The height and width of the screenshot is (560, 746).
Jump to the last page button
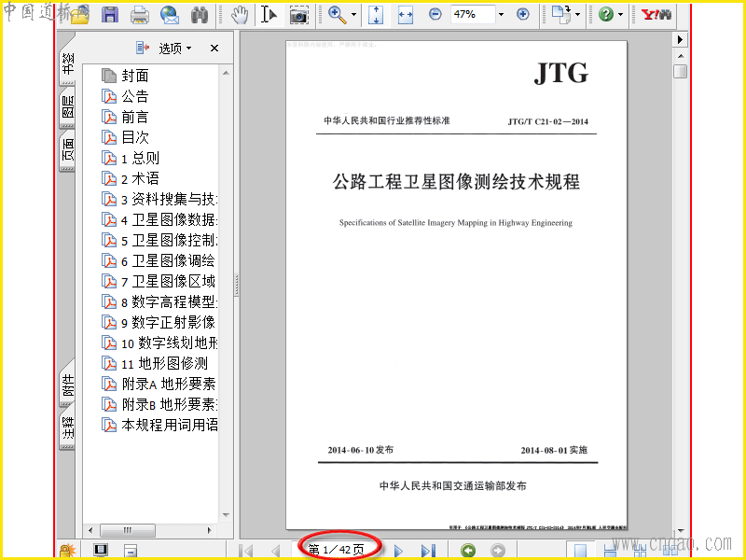point(428,551)
